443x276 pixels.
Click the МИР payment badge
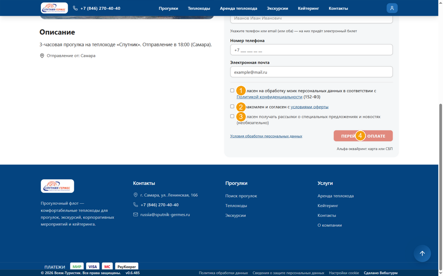point(77,266)
